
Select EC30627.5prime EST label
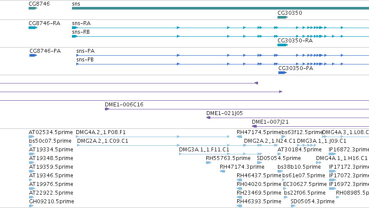pos(305,184)
